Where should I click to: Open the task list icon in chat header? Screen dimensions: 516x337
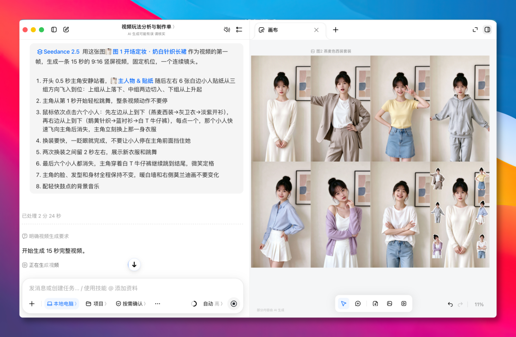coord(239,30)
